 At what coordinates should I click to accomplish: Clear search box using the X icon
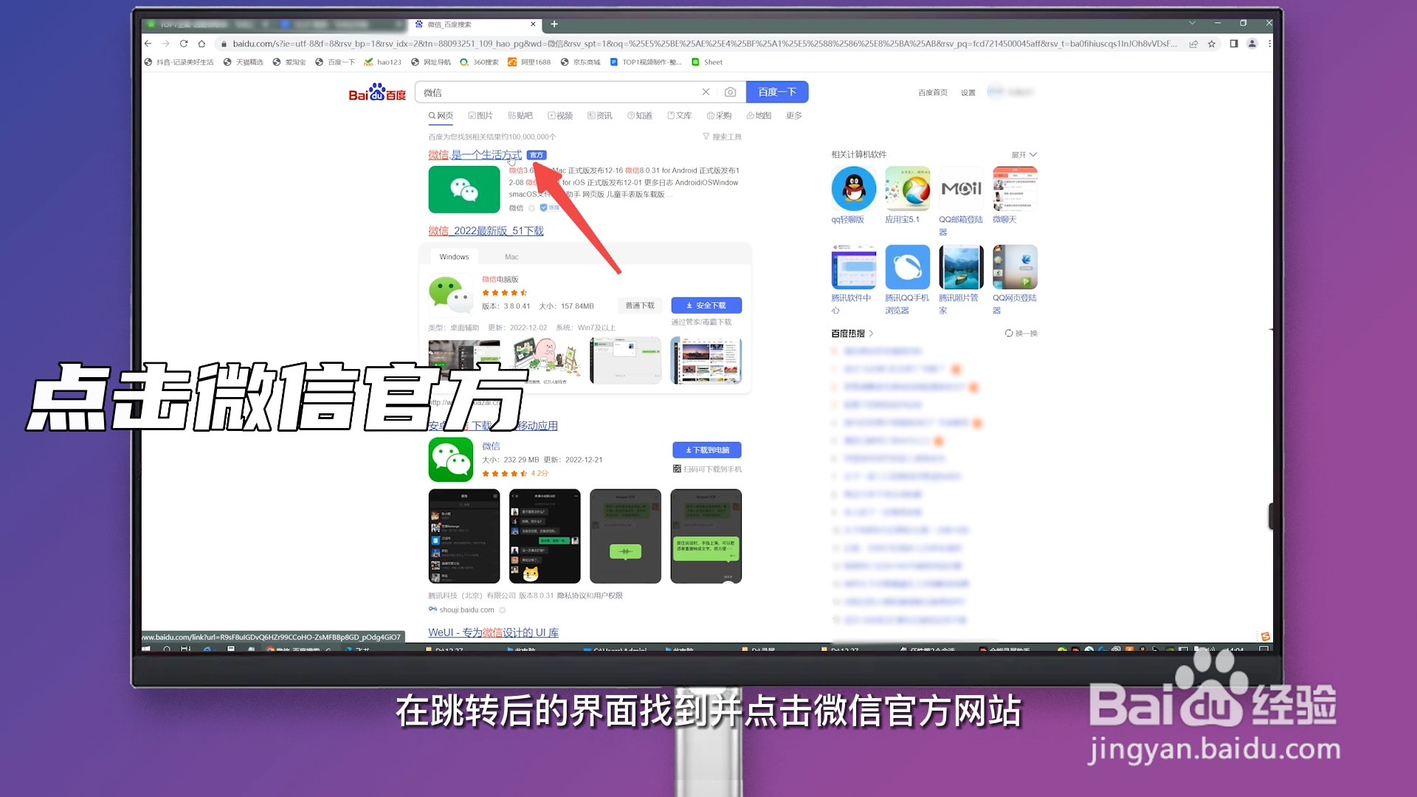[x=706, y=92]
